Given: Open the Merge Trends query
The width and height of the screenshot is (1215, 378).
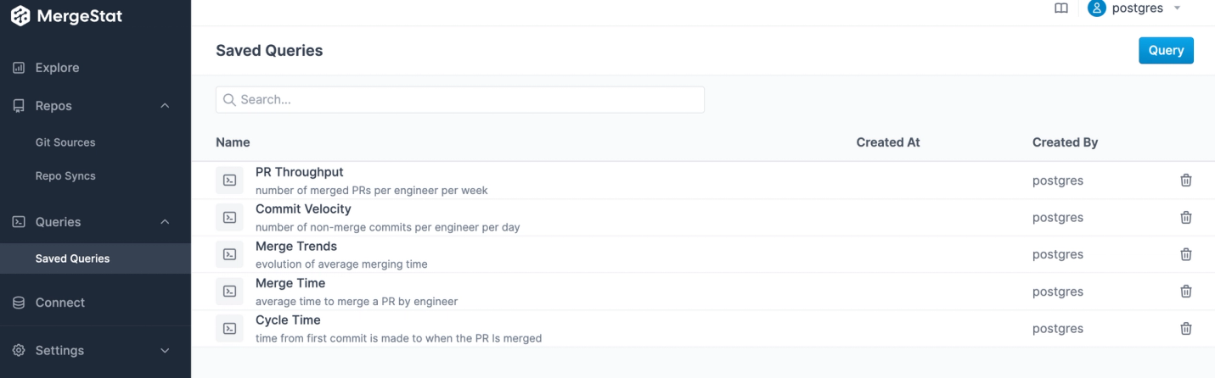Looking at the screenshot, I should tap(296, 247).
